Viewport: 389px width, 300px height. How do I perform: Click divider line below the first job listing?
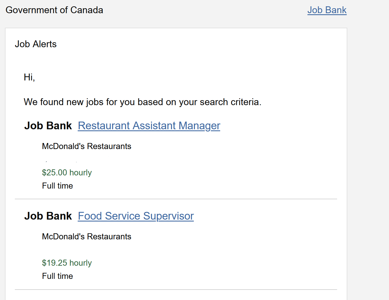pos(176,199)
